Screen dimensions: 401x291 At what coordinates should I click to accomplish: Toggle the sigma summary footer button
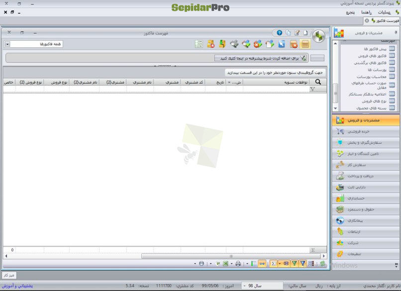click(273, 263)
